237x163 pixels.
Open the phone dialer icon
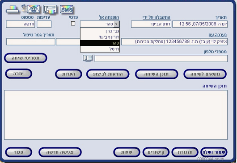(x=88, y=58)
